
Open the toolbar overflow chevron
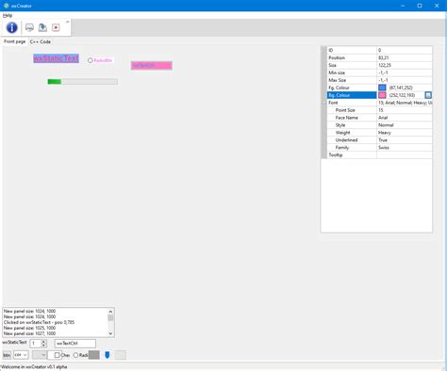[67, 22]
